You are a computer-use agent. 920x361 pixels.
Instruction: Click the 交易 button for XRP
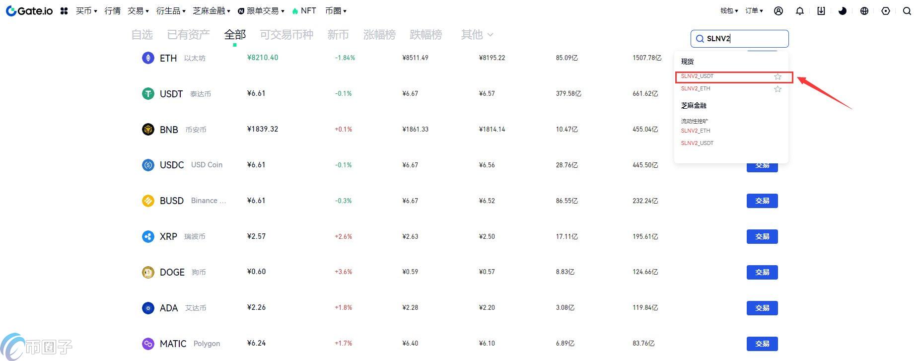tap(762, 236)
